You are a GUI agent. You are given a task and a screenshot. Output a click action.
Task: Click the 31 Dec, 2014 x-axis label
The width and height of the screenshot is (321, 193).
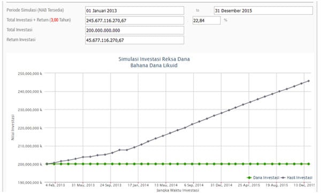(221, 185)
